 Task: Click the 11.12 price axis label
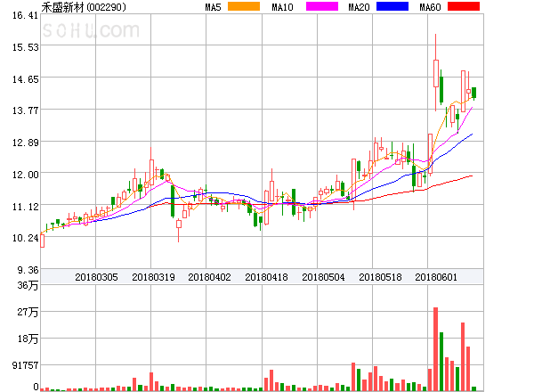pyautogui.click(x=25, y=207)
